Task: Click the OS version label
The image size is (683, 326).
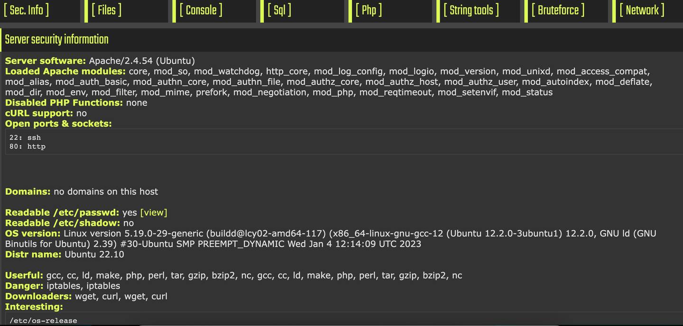Action: 33,233
